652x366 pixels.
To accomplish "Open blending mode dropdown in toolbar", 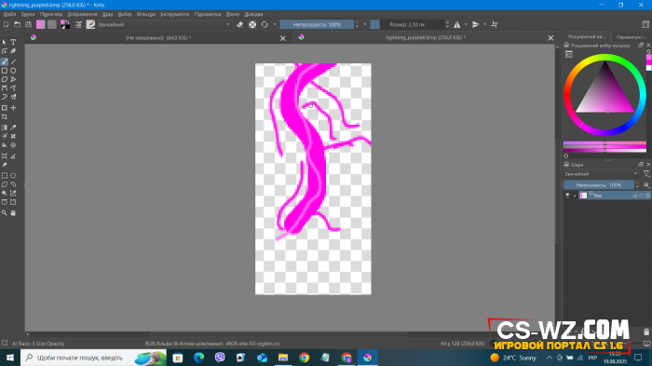I will [164, 24].
